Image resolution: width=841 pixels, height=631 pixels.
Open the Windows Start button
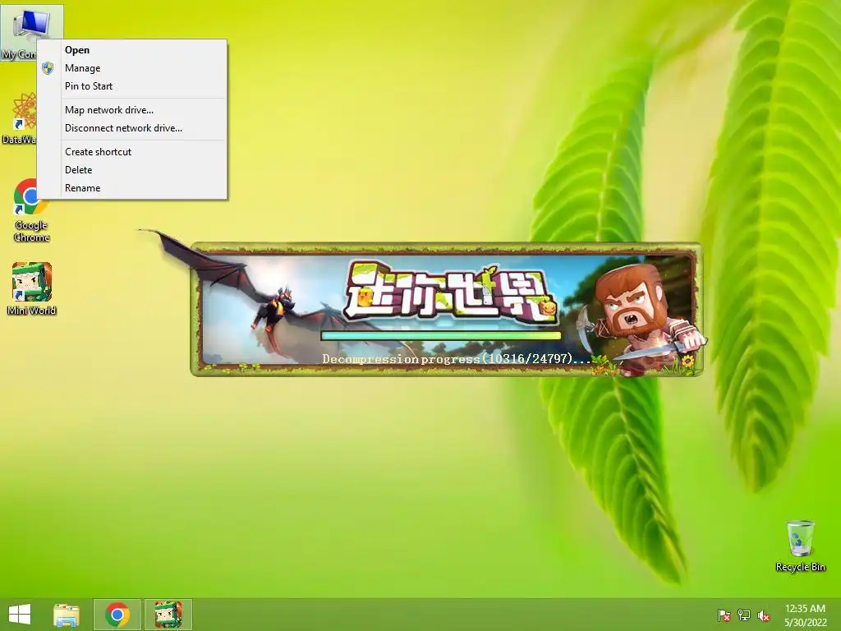[20, 615]
